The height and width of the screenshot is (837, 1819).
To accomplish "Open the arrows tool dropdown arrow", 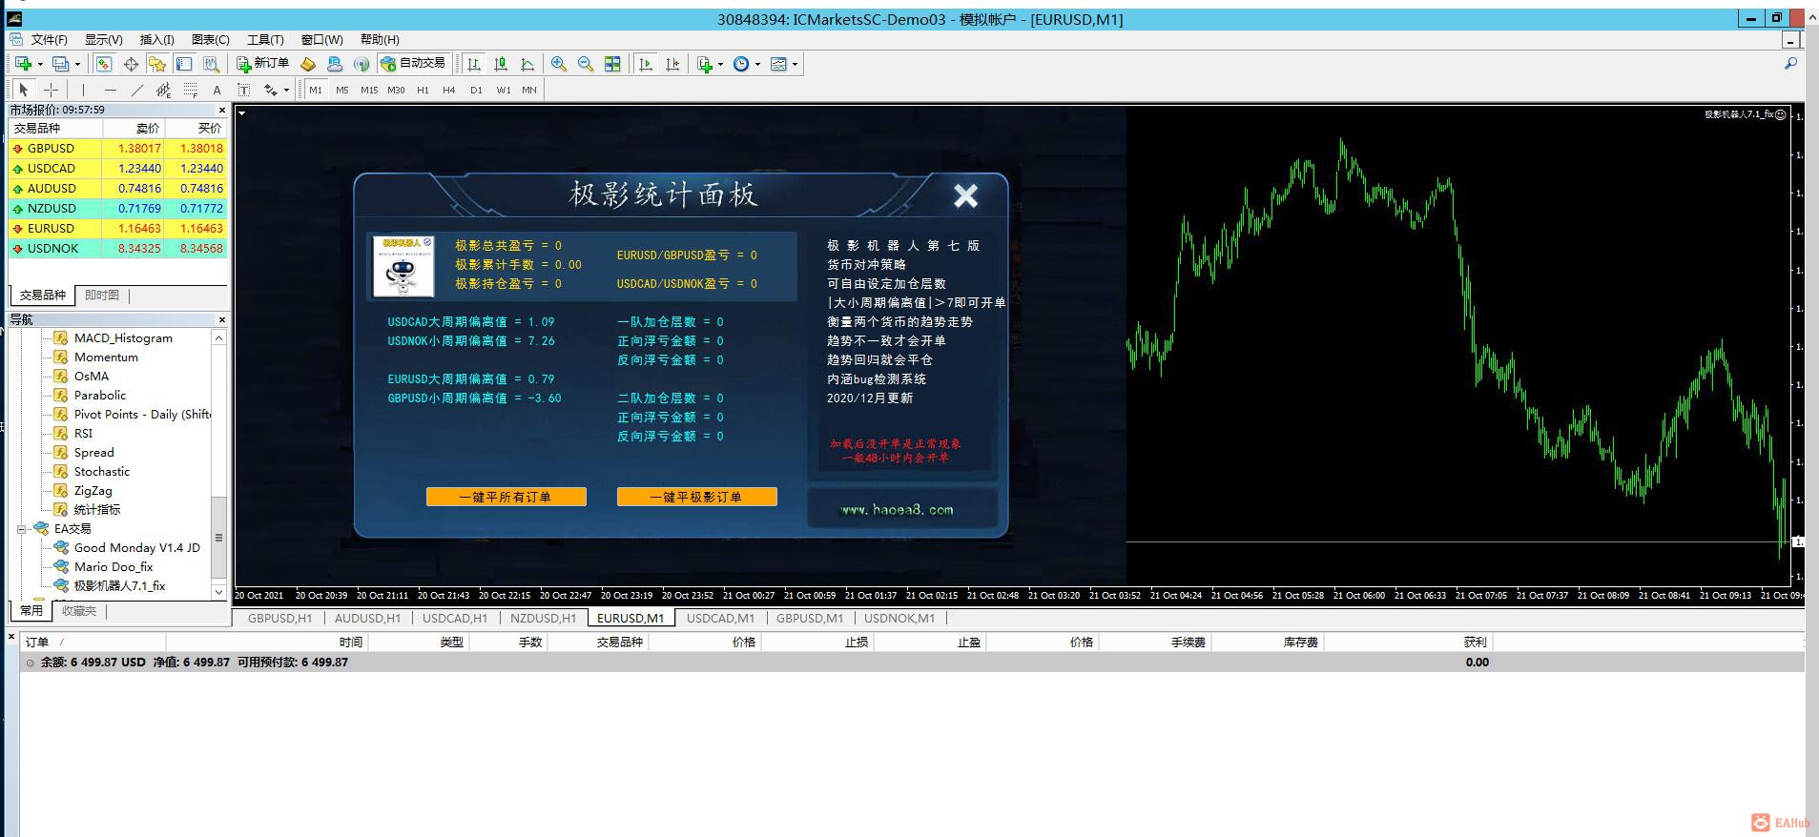I will tap(285, 90).
